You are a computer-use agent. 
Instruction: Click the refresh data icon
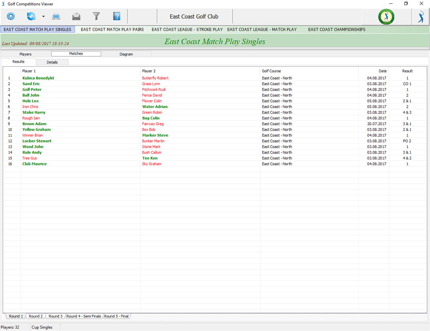pos(31,16)
